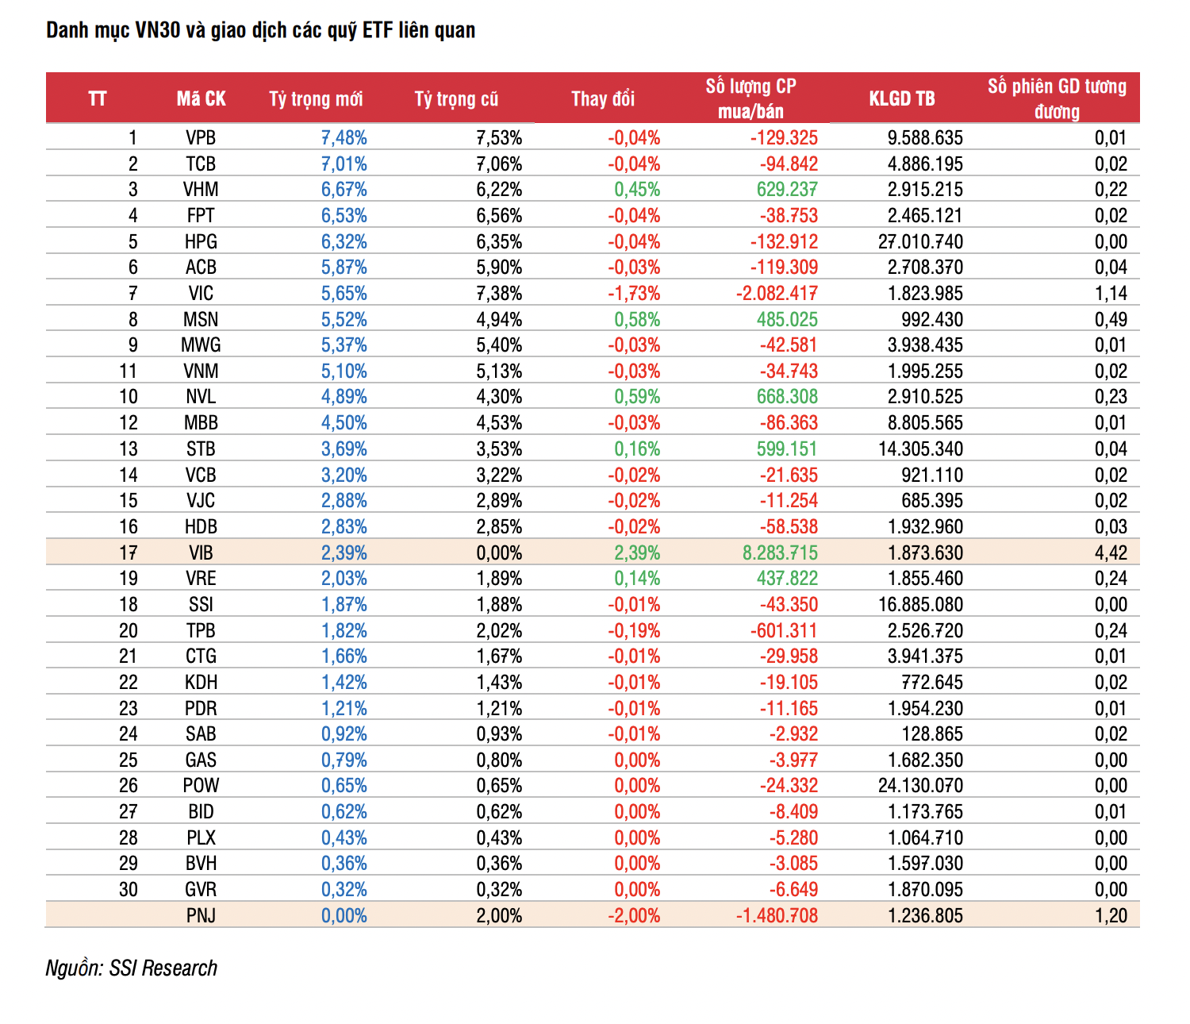Click VHM's new weight value 6,67%
1190x1024 pixels.
344,190
